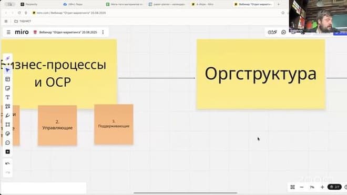Select the Frame tool
The width and height of the screenshot is (347, 195).
coord(7,125)
